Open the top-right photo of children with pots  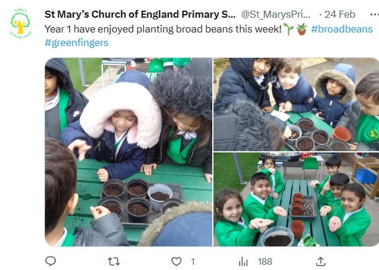pyautogui.click(x=296, y=104)
